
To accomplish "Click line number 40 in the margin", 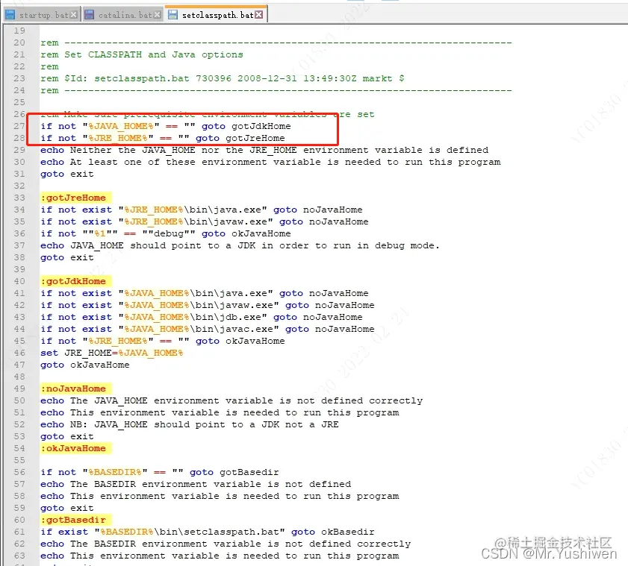I will pyautogui.click(x=19, y=281).
